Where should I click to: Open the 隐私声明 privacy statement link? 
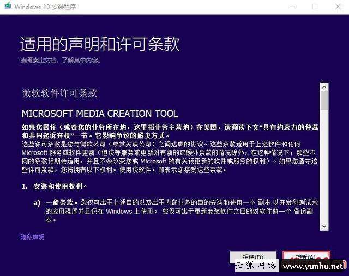(x=32, y=237)
